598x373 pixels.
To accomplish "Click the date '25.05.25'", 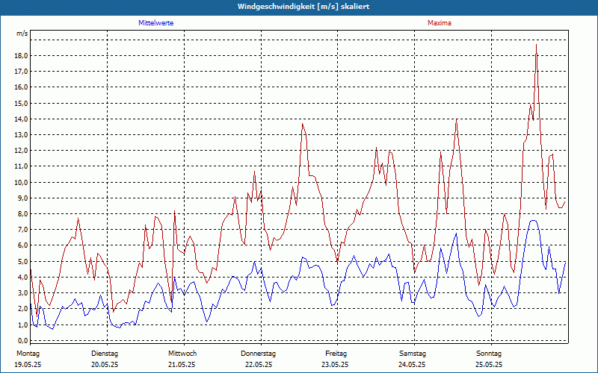I will [x=489, y=365].
